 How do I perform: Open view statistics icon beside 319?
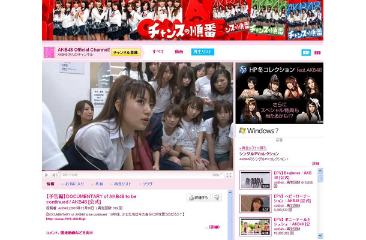(121, 208)
